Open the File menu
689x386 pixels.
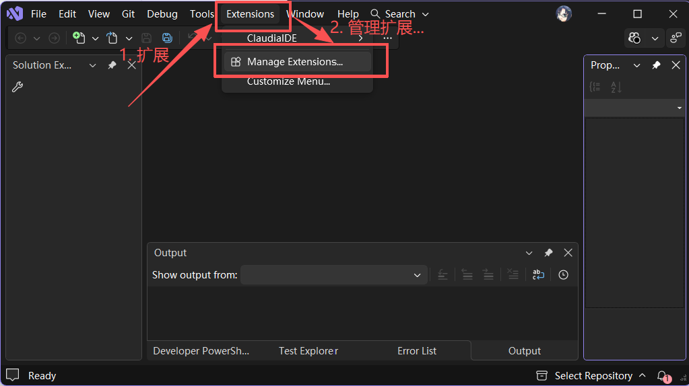[x=38, y=14]
